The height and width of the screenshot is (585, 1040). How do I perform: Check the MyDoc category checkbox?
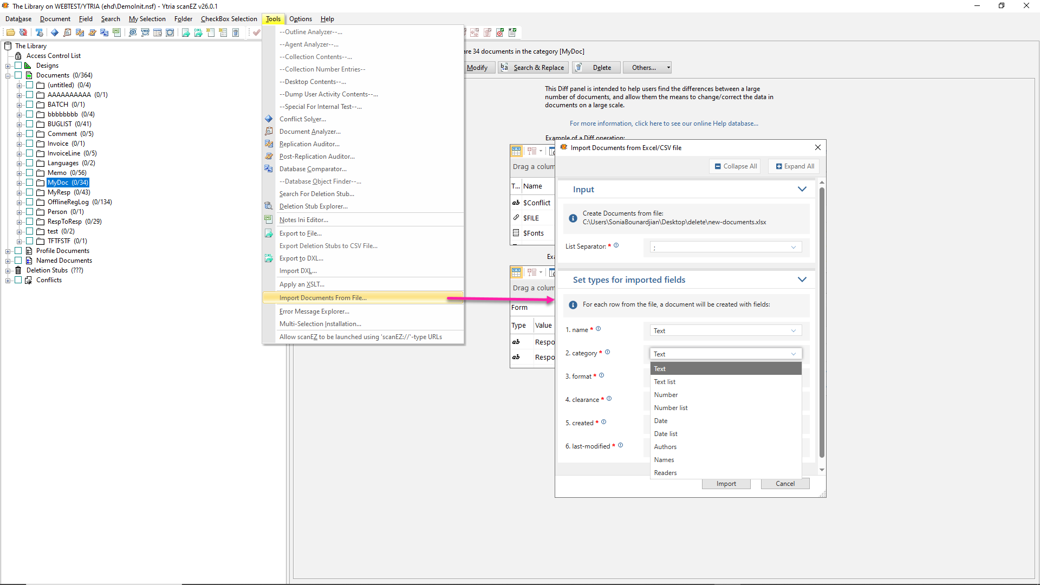(30, 183)
